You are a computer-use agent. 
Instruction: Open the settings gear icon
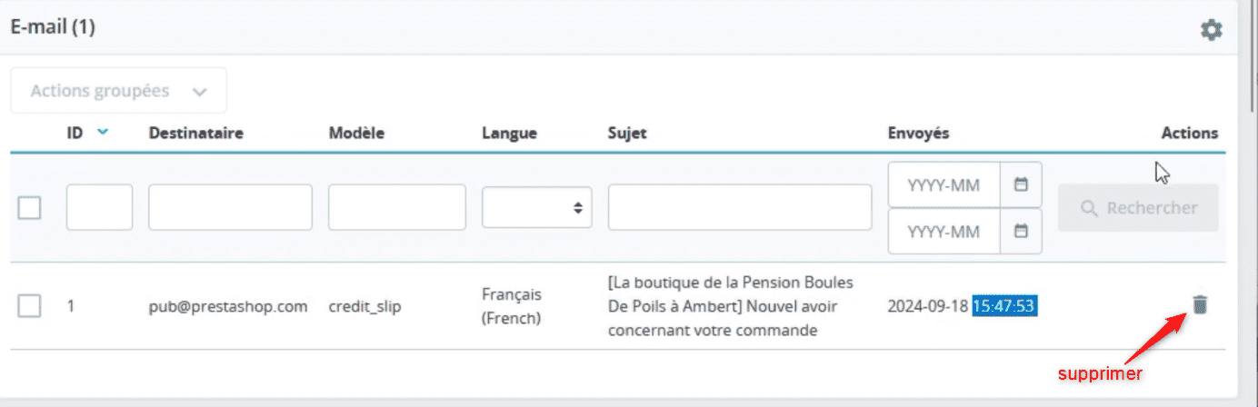(1211, 30)
